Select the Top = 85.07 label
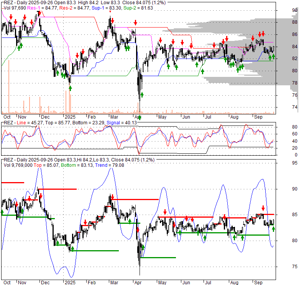Screen dimensions: 299x285 (46, 165)
